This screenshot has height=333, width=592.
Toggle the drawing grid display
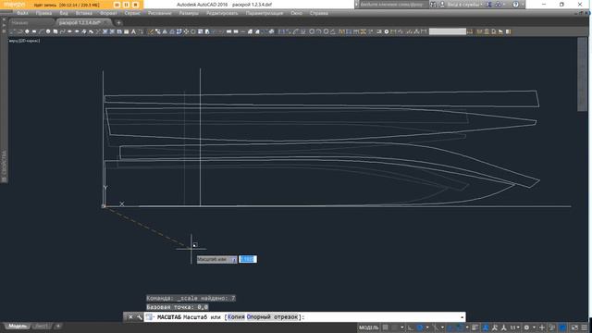pyautogui.click(x=385, y=327)
